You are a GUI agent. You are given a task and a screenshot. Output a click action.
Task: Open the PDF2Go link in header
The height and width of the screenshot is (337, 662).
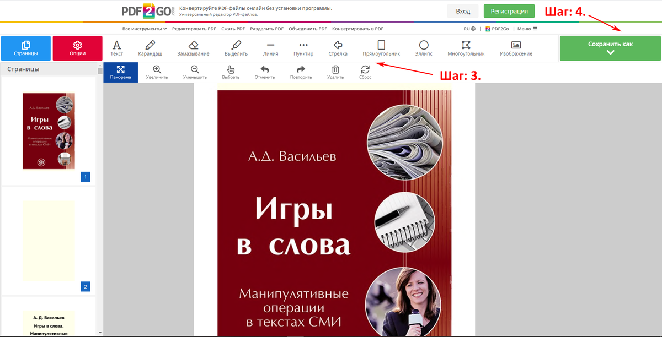[x=496, y=29]
